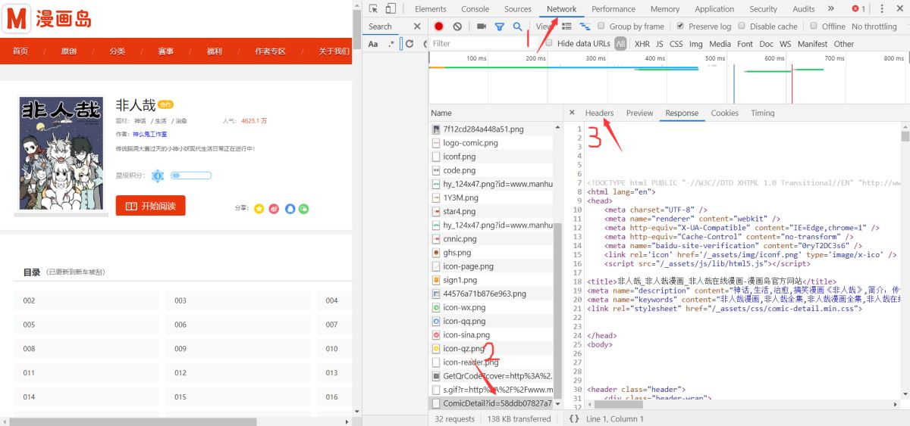Share to Weibo using the red icon
Viewport: 910px width, 426px height.
point(274,208)
